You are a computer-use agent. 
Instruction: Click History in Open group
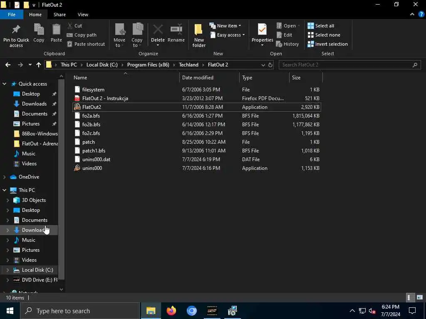287,44
